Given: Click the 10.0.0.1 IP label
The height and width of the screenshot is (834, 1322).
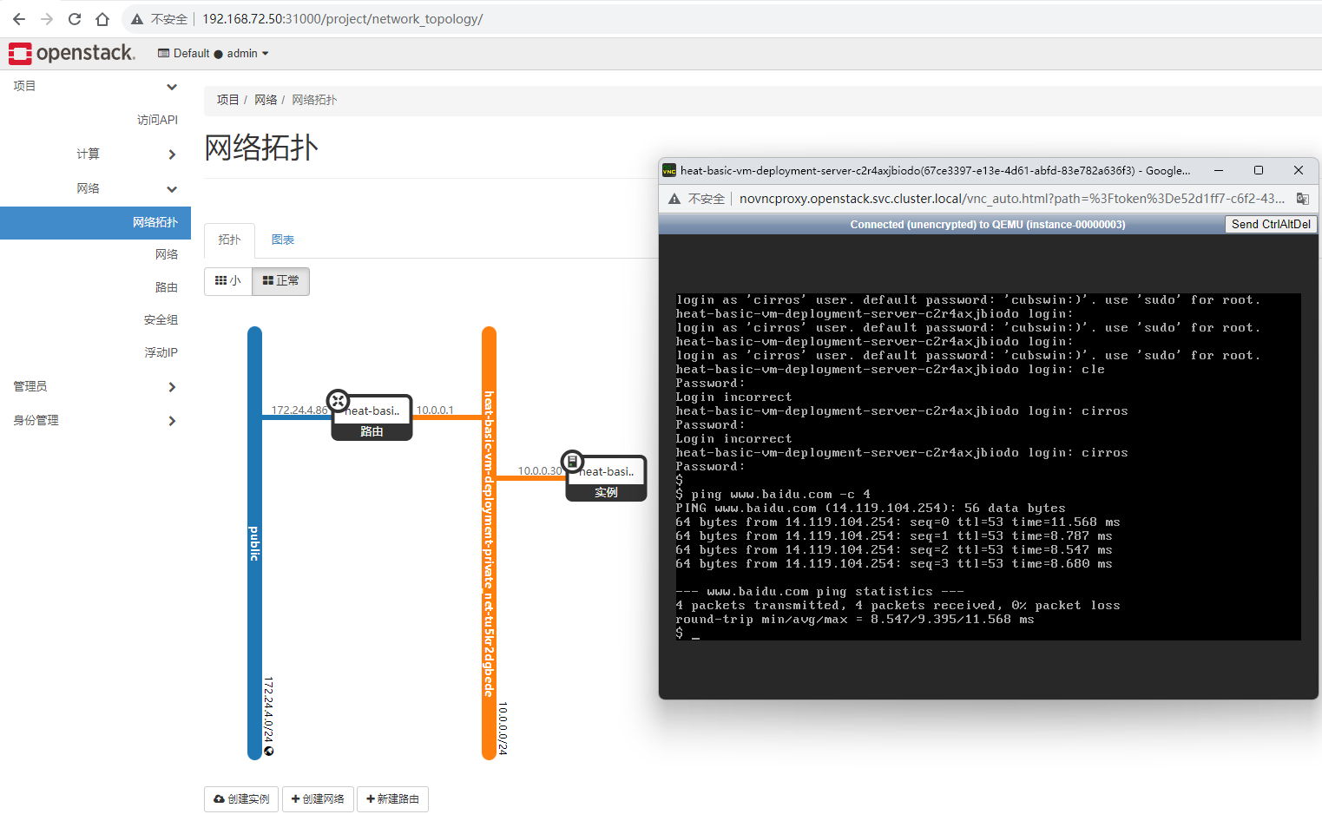Looking at the screenshot, I should coord(435,410).
